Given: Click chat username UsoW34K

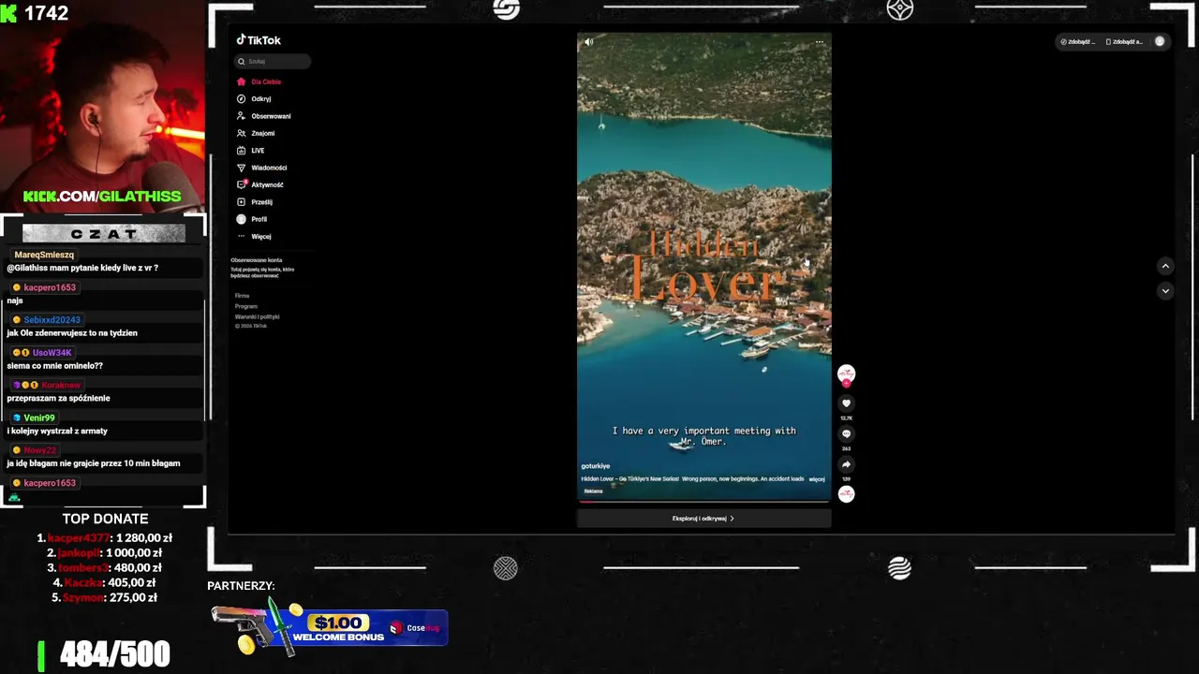Looking at the screenshot, I should click(52, 353).
